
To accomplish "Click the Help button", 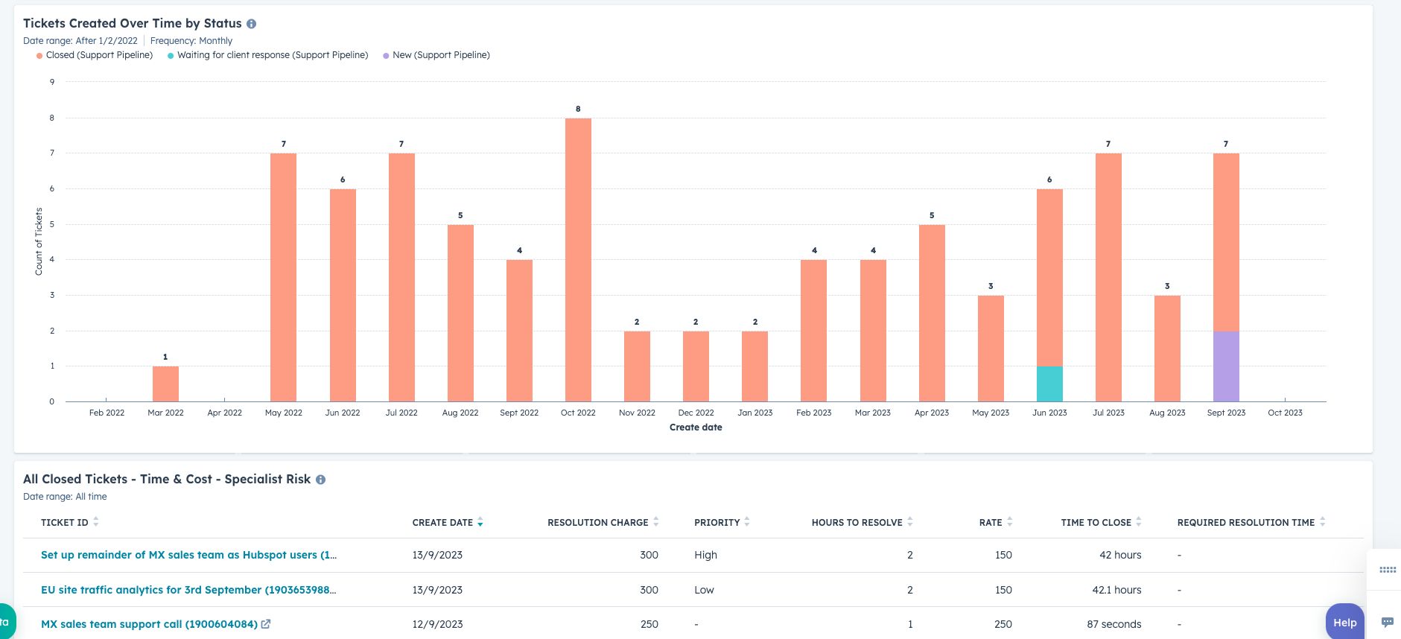I will point(1345,623).
